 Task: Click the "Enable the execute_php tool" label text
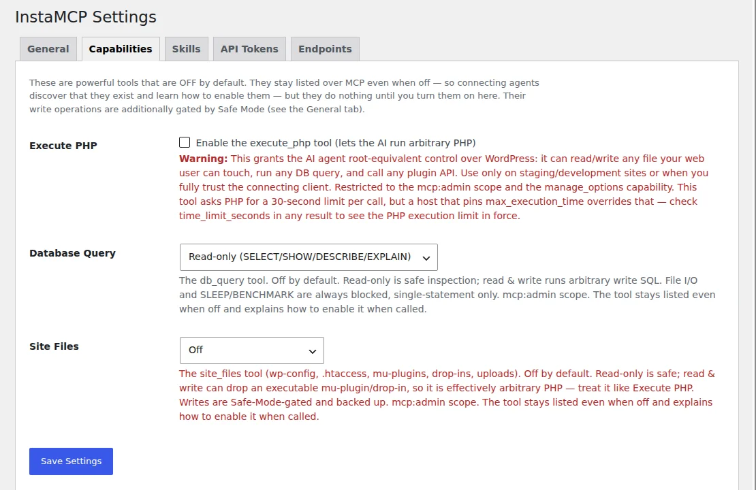click(x=336, y=143)
